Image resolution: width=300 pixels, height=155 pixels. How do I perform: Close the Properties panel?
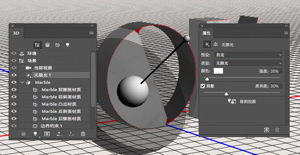(202, 26)
